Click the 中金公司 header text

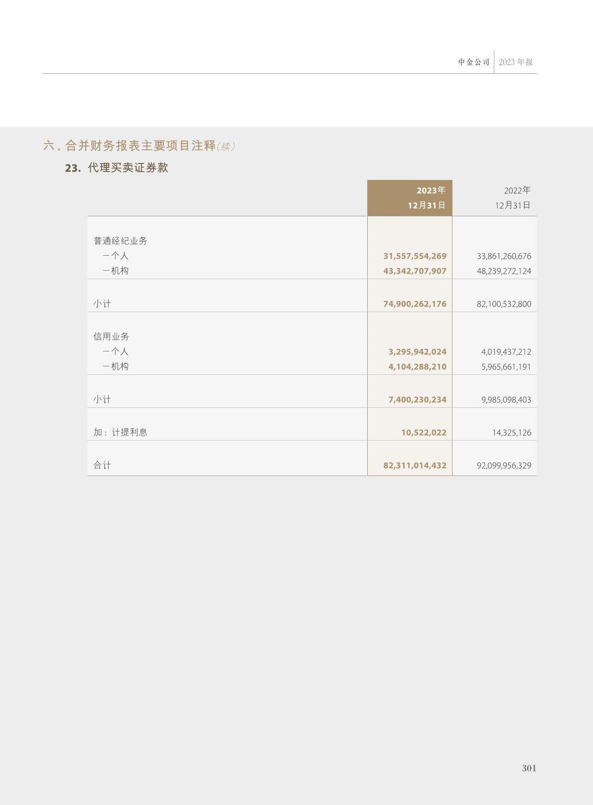(x=473, y=62)
